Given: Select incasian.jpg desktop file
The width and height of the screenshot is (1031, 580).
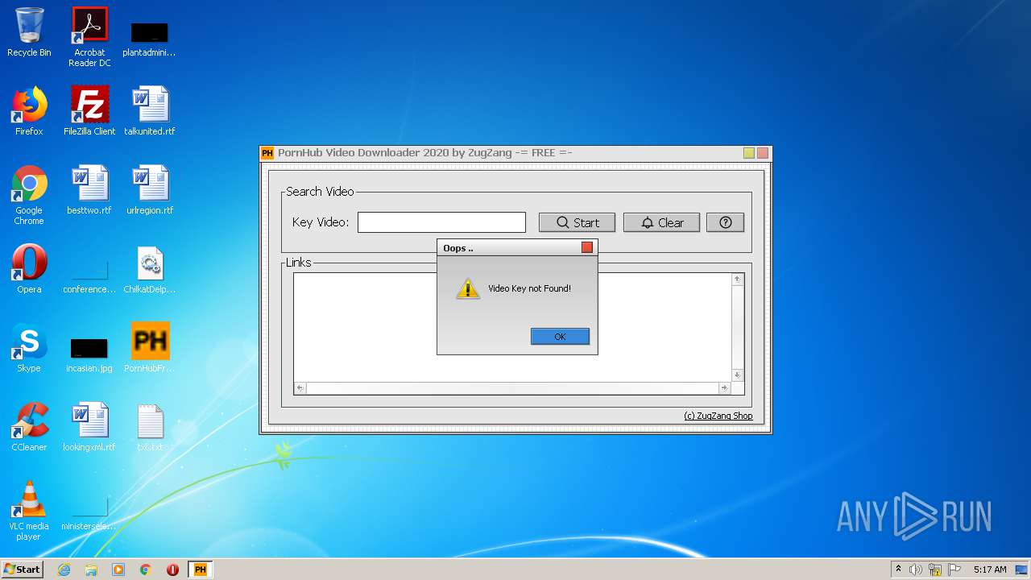Looking at the screenshot, I should pos(89,354).
